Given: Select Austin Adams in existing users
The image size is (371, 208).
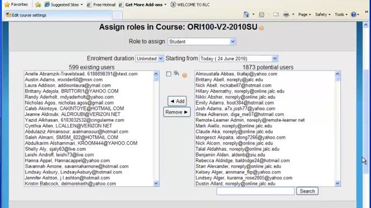Looking at the screenshot, I should pos(89,80).
